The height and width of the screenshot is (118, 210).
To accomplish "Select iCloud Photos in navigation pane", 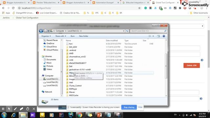I will click(51, 50).
